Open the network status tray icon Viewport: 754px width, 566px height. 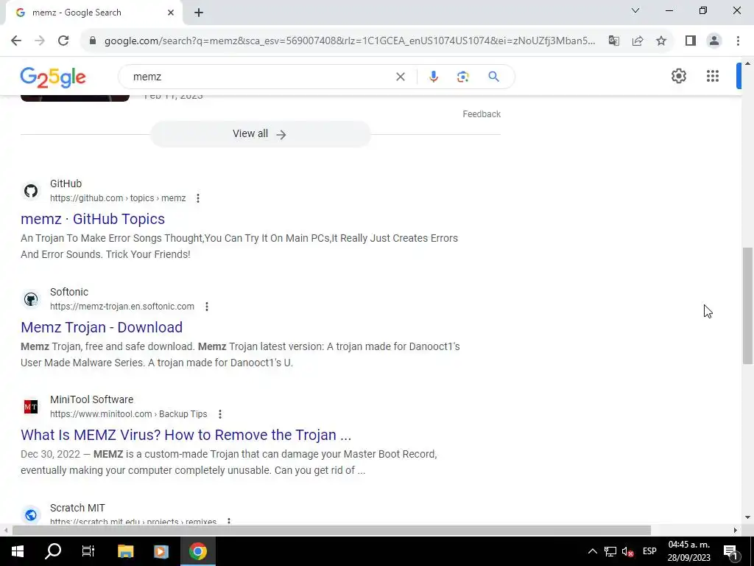(x=610, y=551)
